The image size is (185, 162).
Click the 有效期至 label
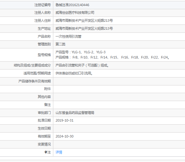tap(44, 136)
